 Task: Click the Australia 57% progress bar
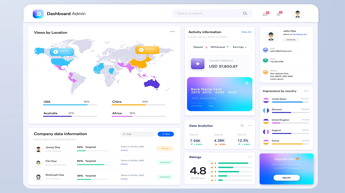[70, 116]
